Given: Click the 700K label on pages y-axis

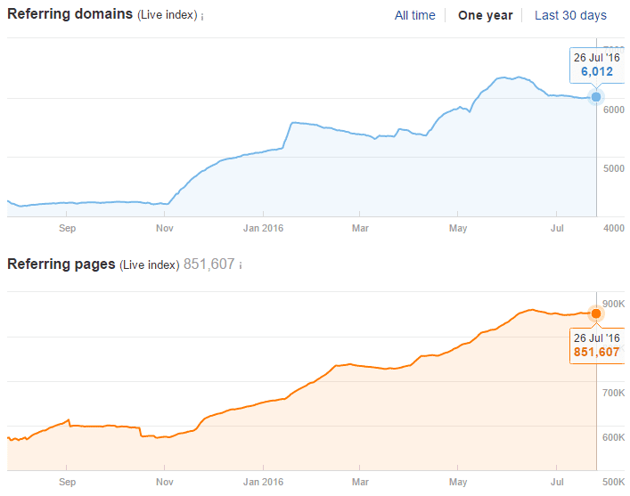Looking at the screenshot, I should point(615,393).
